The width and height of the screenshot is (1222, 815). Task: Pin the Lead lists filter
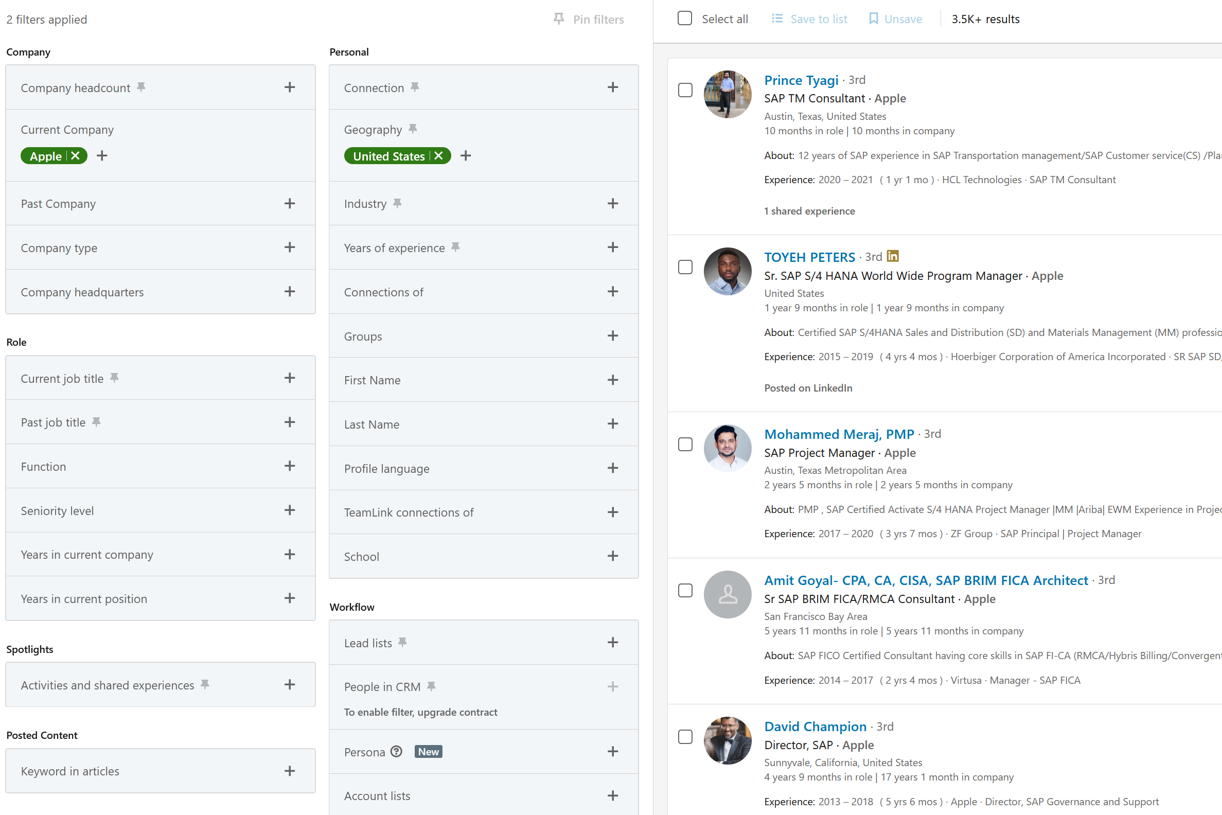point(402,643)
